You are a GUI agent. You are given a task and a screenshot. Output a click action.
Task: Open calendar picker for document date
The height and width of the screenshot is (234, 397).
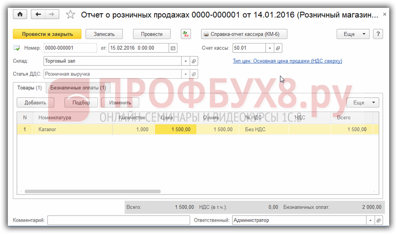pyautogui.click(x=173, y=48)
